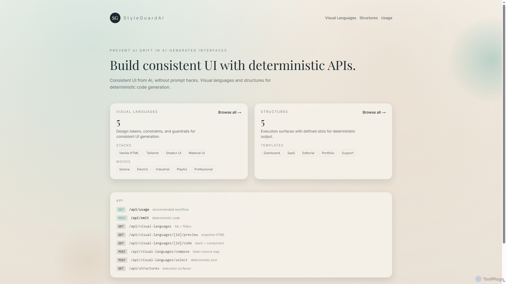Click the /api/emit endpoint
The image size is (506, 284).
click(x=140, y=218)
